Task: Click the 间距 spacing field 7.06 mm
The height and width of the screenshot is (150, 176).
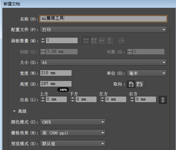Action: [62, 52]
